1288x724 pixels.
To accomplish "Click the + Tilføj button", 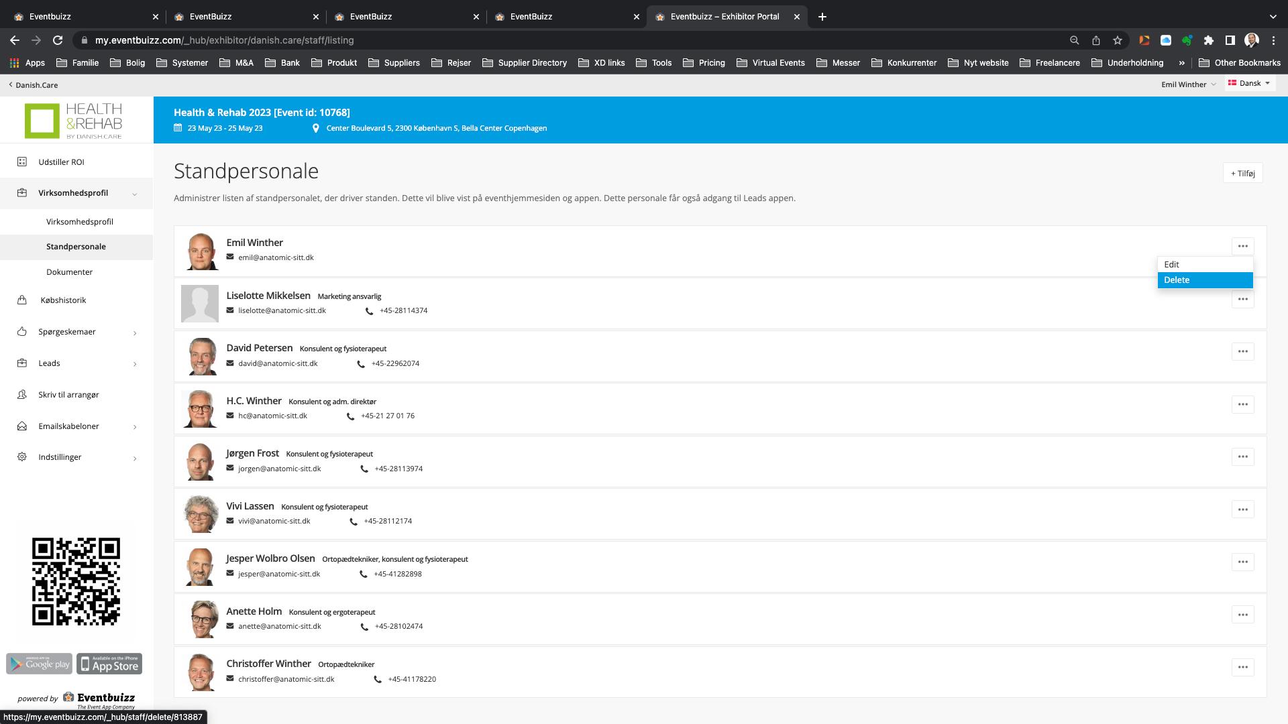I will tap(1242, 173).
